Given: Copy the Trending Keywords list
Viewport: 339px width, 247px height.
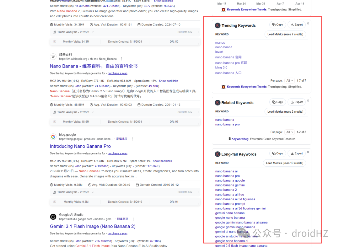Looking at the screenshot, I should point(277,24).
